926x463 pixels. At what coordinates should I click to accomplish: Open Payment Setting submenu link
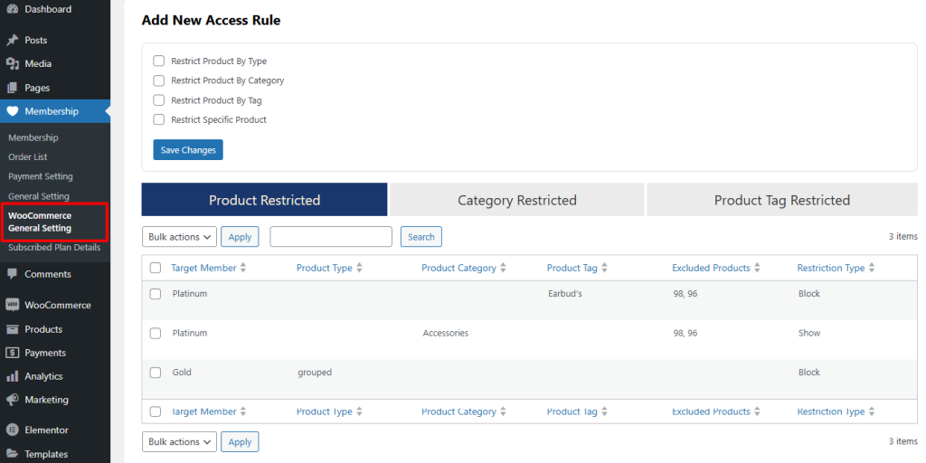pyautogui.click(x=41, y=176)
